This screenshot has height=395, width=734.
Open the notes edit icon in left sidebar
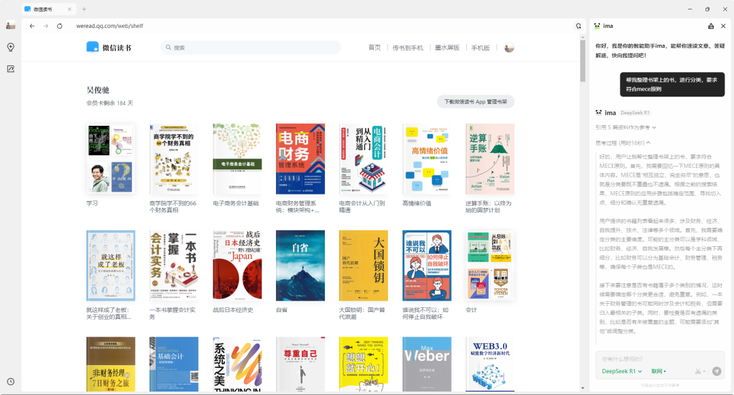[11, 69]
